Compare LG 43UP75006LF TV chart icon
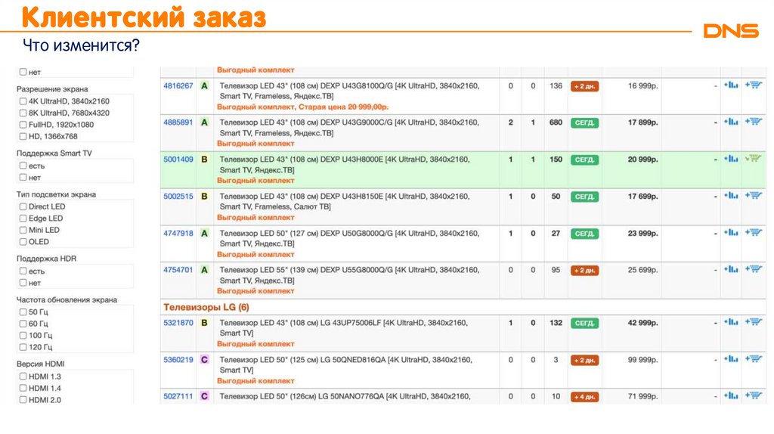 [x=731, y=322]
